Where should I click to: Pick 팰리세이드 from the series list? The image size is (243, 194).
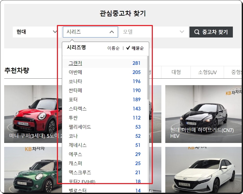click(104, 127)
